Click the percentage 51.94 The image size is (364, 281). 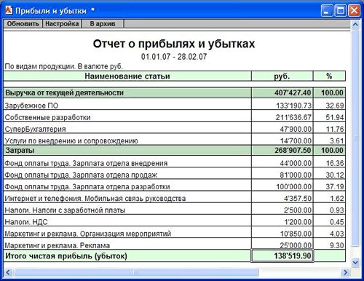(x=335, y=117)
